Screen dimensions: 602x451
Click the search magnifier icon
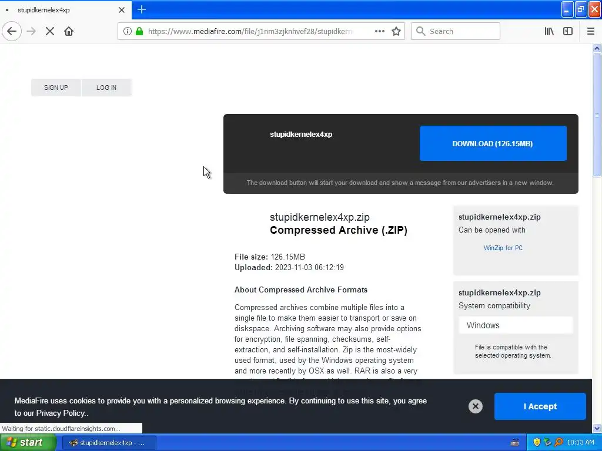[x=421, y=32]
